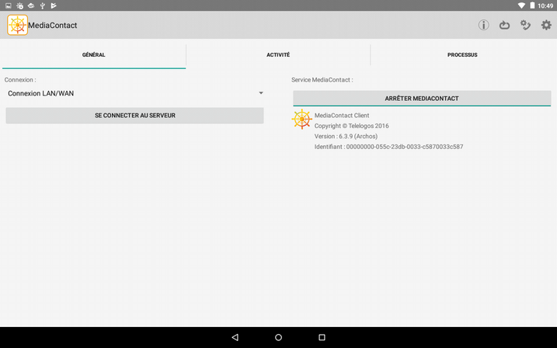Open the diagnostics gear-stethoscope icon
The height and width of the screenshot is (348, 557).
tap(525, 25)
